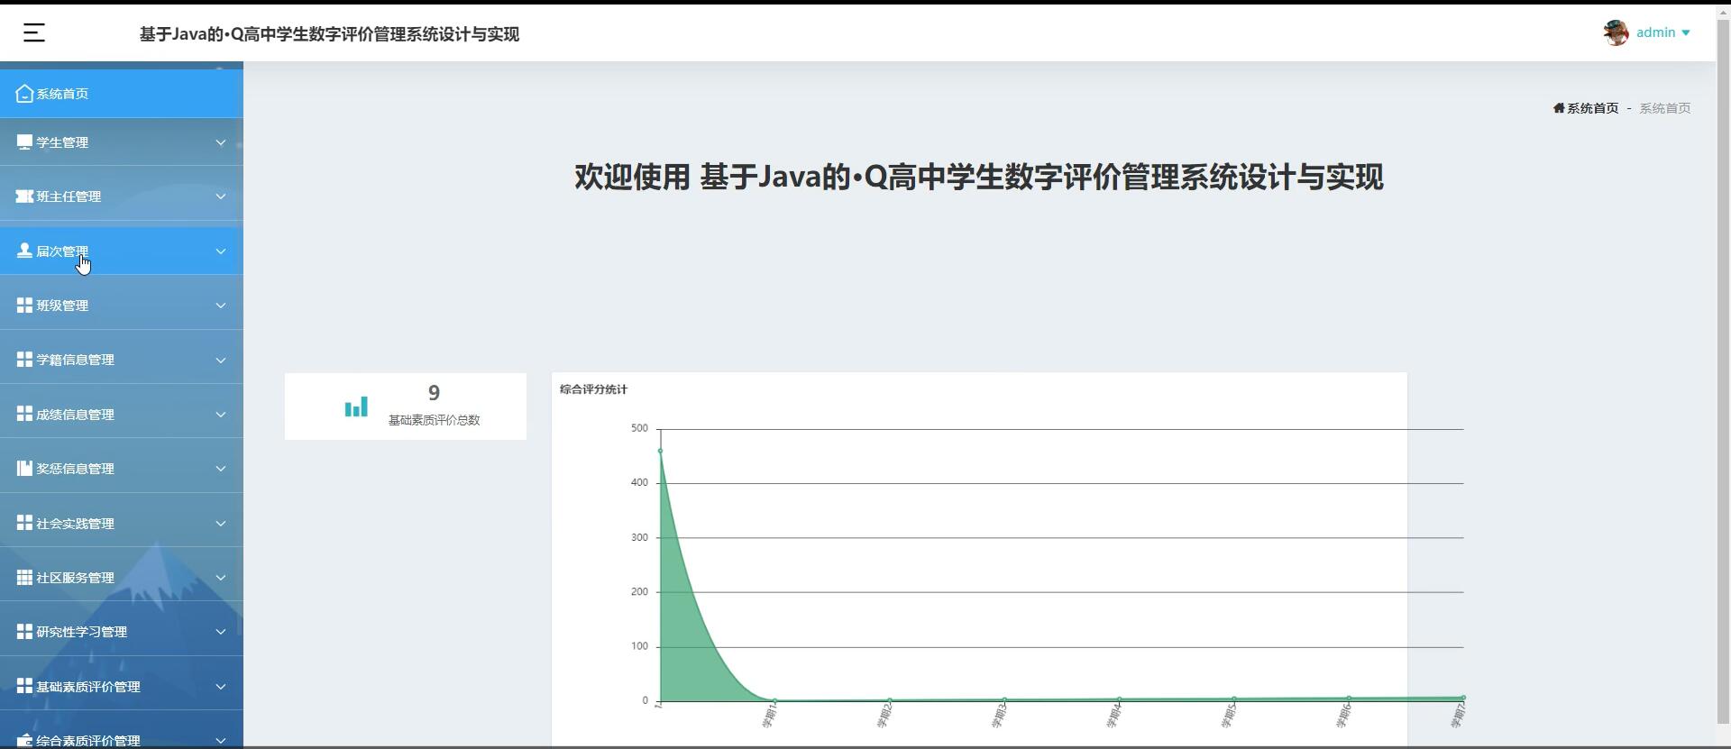This screenshot has height=749, width=1731.
Task: Click the admin avatar picture
Action: tap(1616, 32)
